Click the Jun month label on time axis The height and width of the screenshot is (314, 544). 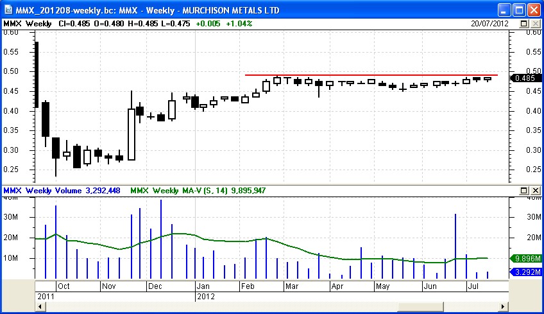pyautogui.click(x=430, y=286)
